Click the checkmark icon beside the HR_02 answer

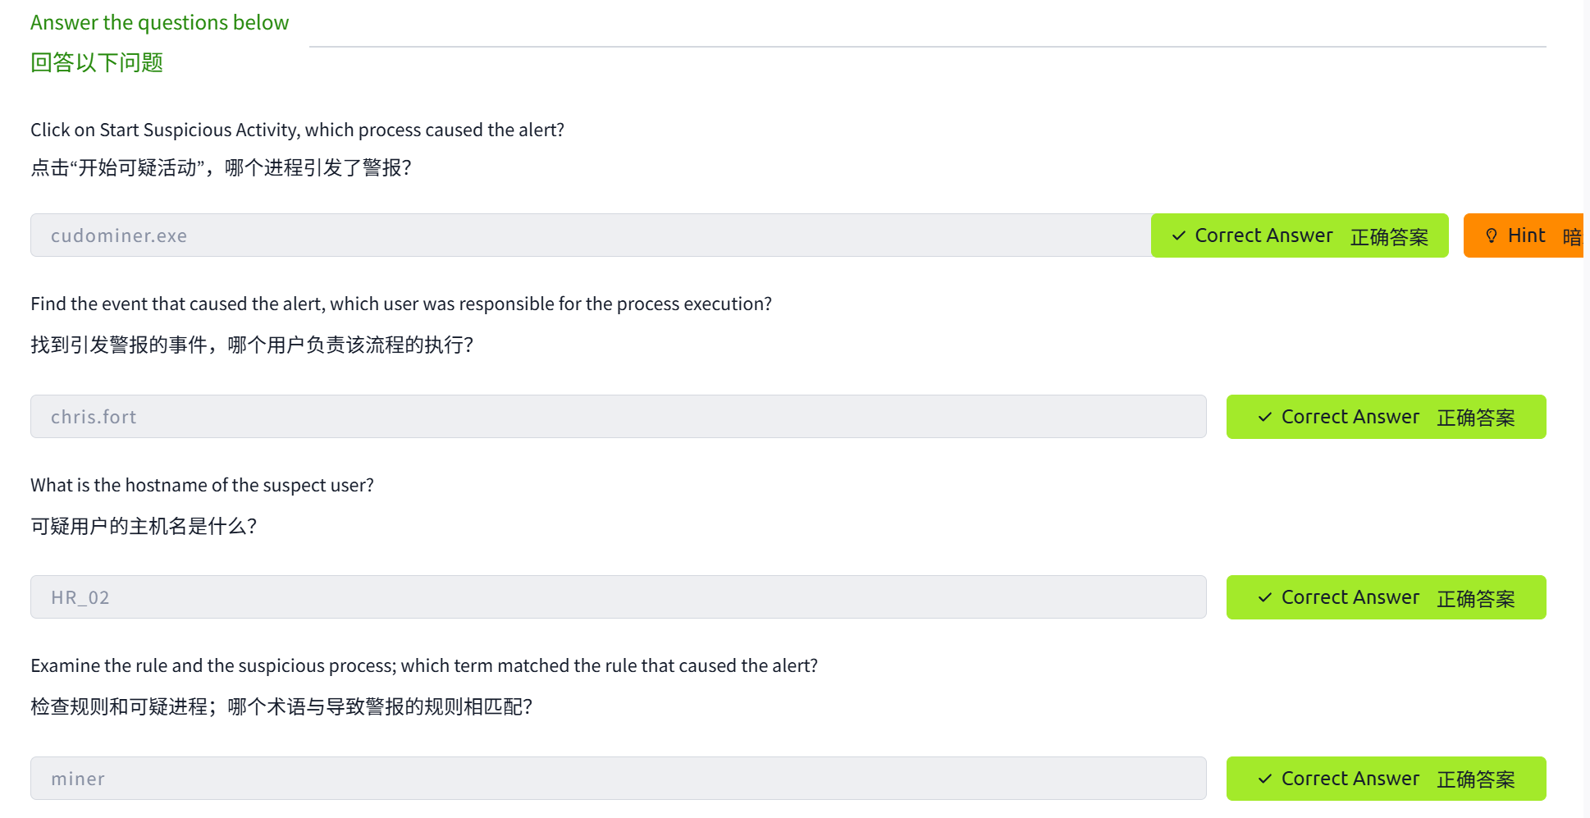[x=1265, y=597]
